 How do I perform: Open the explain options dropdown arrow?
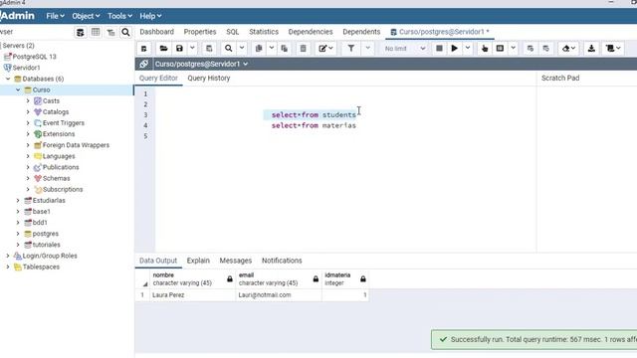514,49
